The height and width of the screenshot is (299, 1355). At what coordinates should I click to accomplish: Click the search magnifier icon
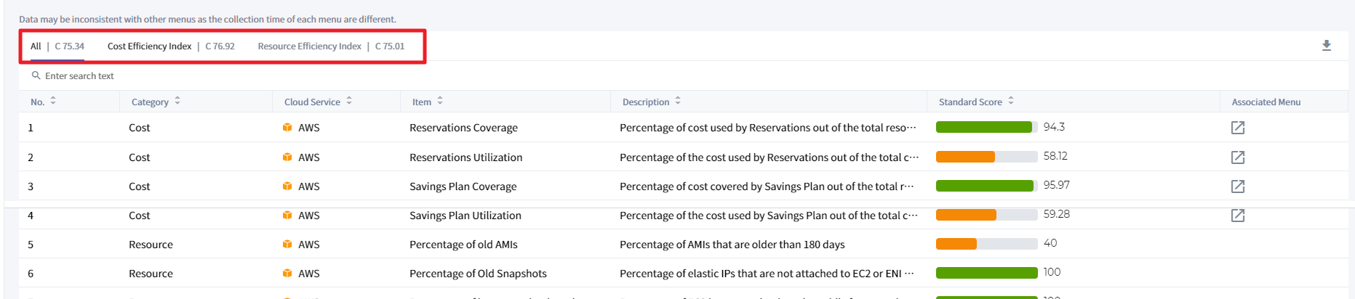(36, 75)
